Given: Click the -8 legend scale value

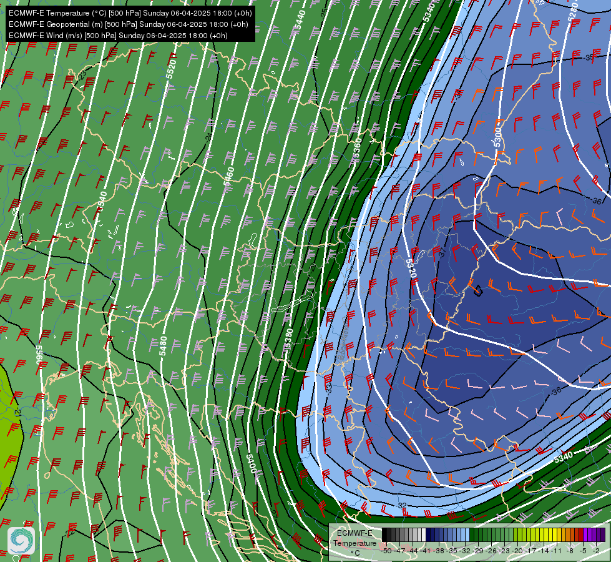Looking at the screenshot, I should (x=570, y=551).
